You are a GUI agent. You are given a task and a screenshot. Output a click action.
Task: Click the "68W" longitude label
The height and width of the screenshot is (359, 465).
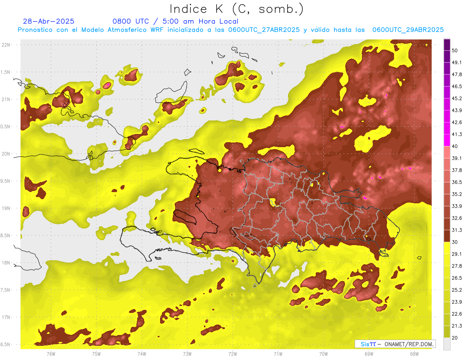(414, 353)
